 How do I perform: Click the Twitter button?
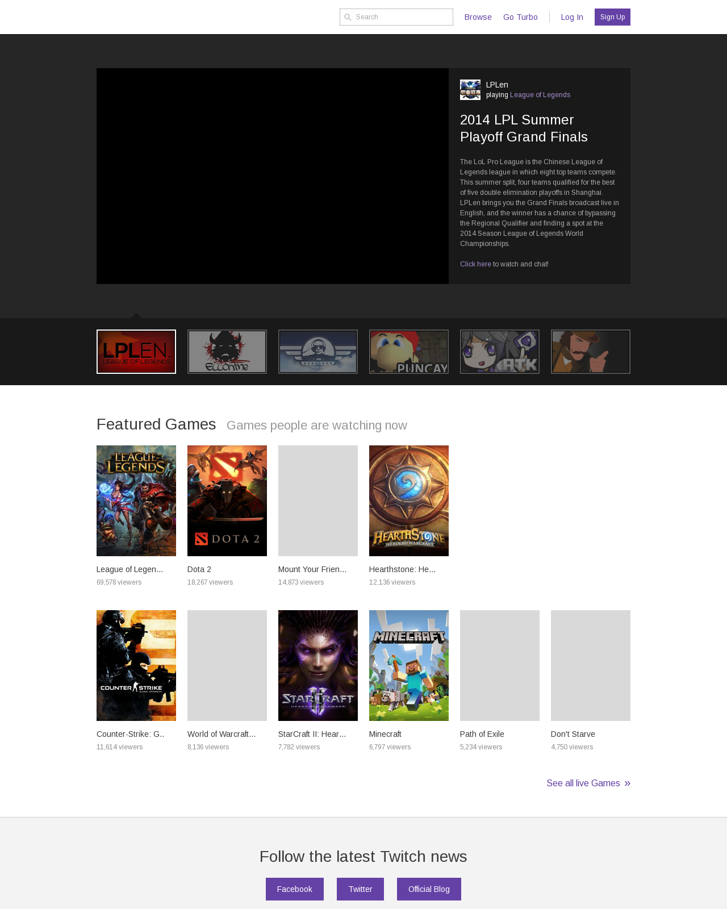click(360, 889)
